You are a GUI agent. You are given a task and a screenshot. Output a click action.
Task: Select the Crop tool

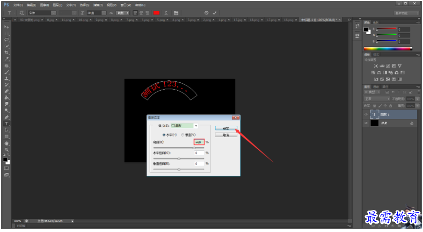[x=7, y=52]
